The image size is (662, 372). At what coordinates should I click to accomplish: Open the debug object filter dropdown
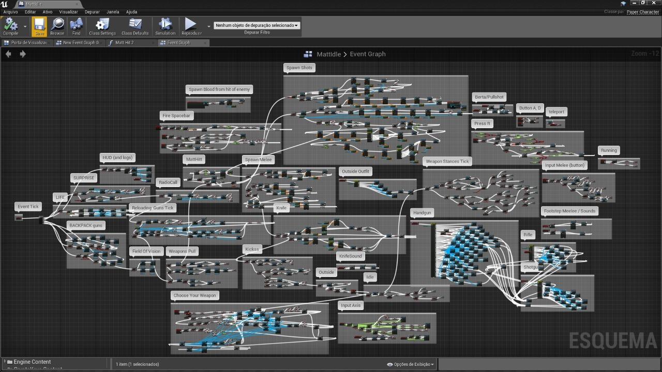point(257,25)
